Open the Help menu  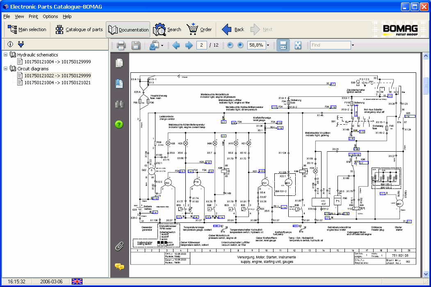coord(67,16)
